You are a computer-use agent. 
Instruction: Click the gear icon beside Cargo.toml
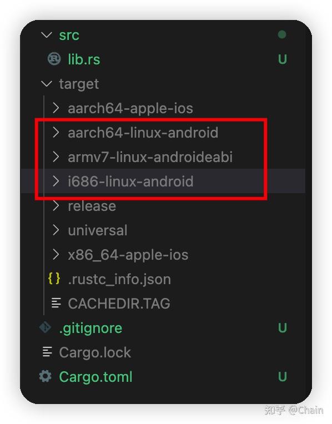click(x=45, y=376)
